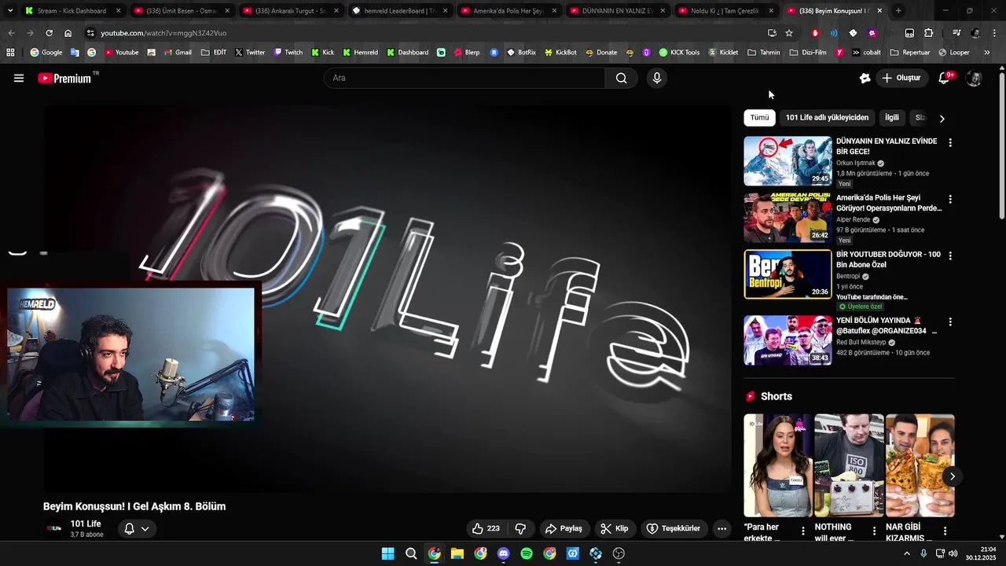The height and width of the screenshot is (566, 1006).
Task: Open Discord from the taskbar
Action: pyautogui.click(x=504, y=553)
